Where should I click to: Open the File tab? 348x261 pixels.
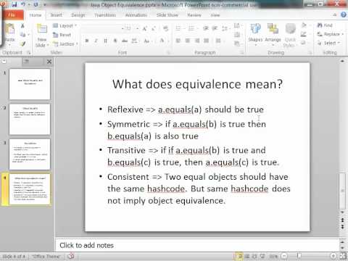[12, 14]
